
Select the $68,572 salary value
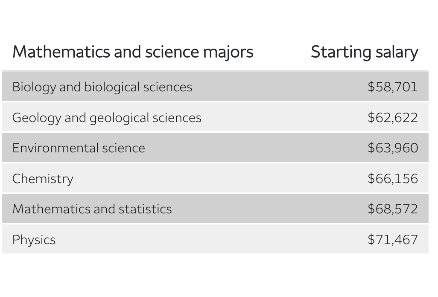(392, 209)
